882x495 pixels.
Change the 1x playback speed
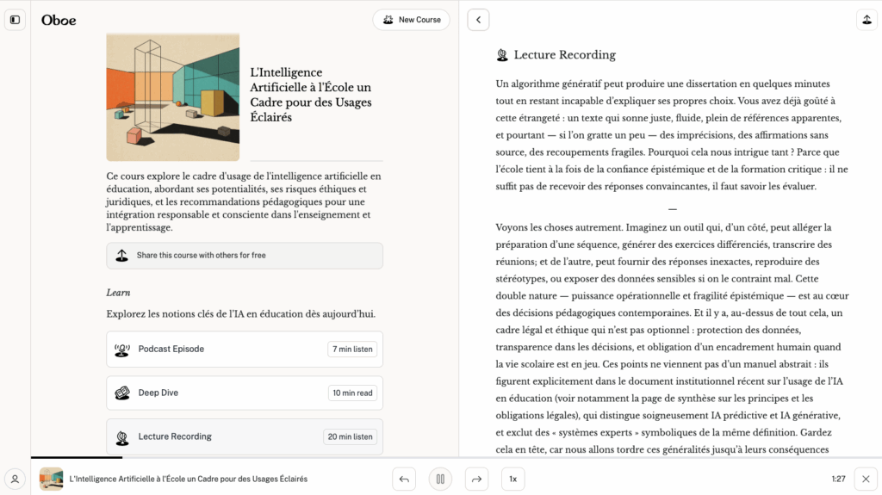tap(512, 479)
